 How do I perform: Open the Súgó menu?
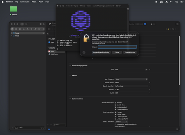click(47, 2)
